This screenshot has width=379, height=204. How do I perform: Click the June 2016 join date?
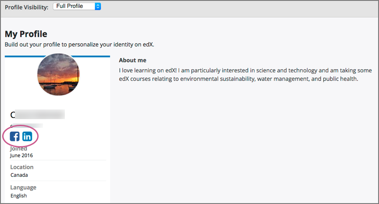[x=21, y=155]
